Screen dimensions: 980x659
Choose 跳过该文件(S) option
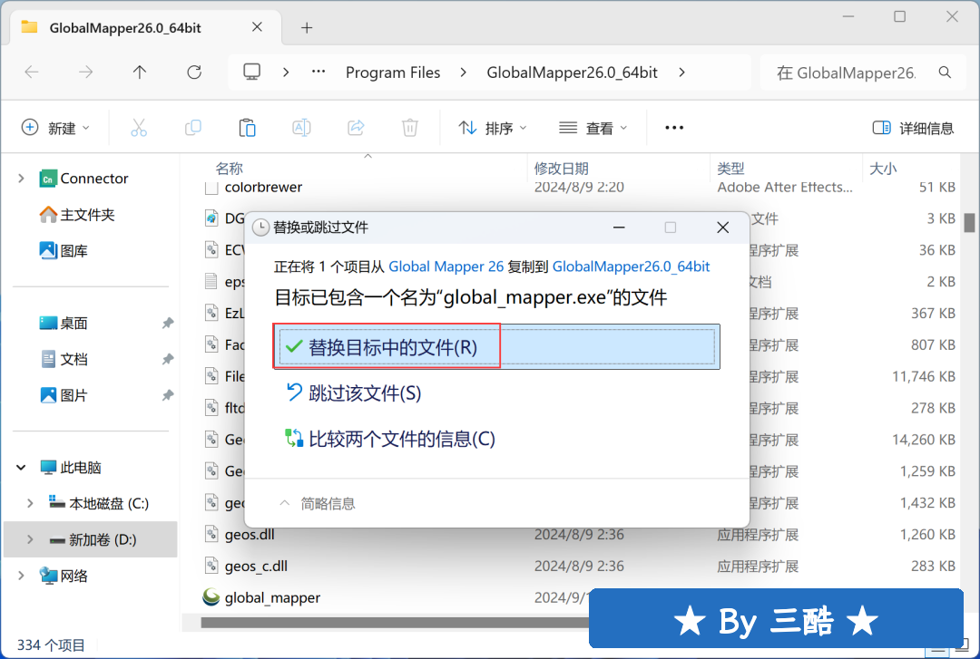coord(354,392)
